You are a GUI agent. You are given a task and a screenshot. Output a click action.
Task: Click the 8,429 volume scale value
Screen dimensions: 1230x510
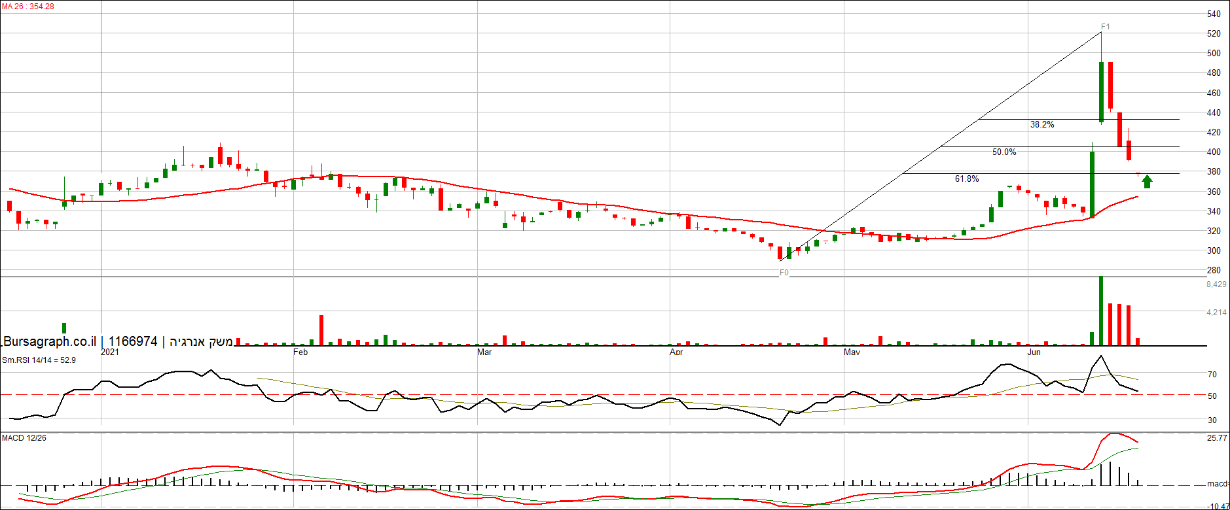tap(1216, 284)
